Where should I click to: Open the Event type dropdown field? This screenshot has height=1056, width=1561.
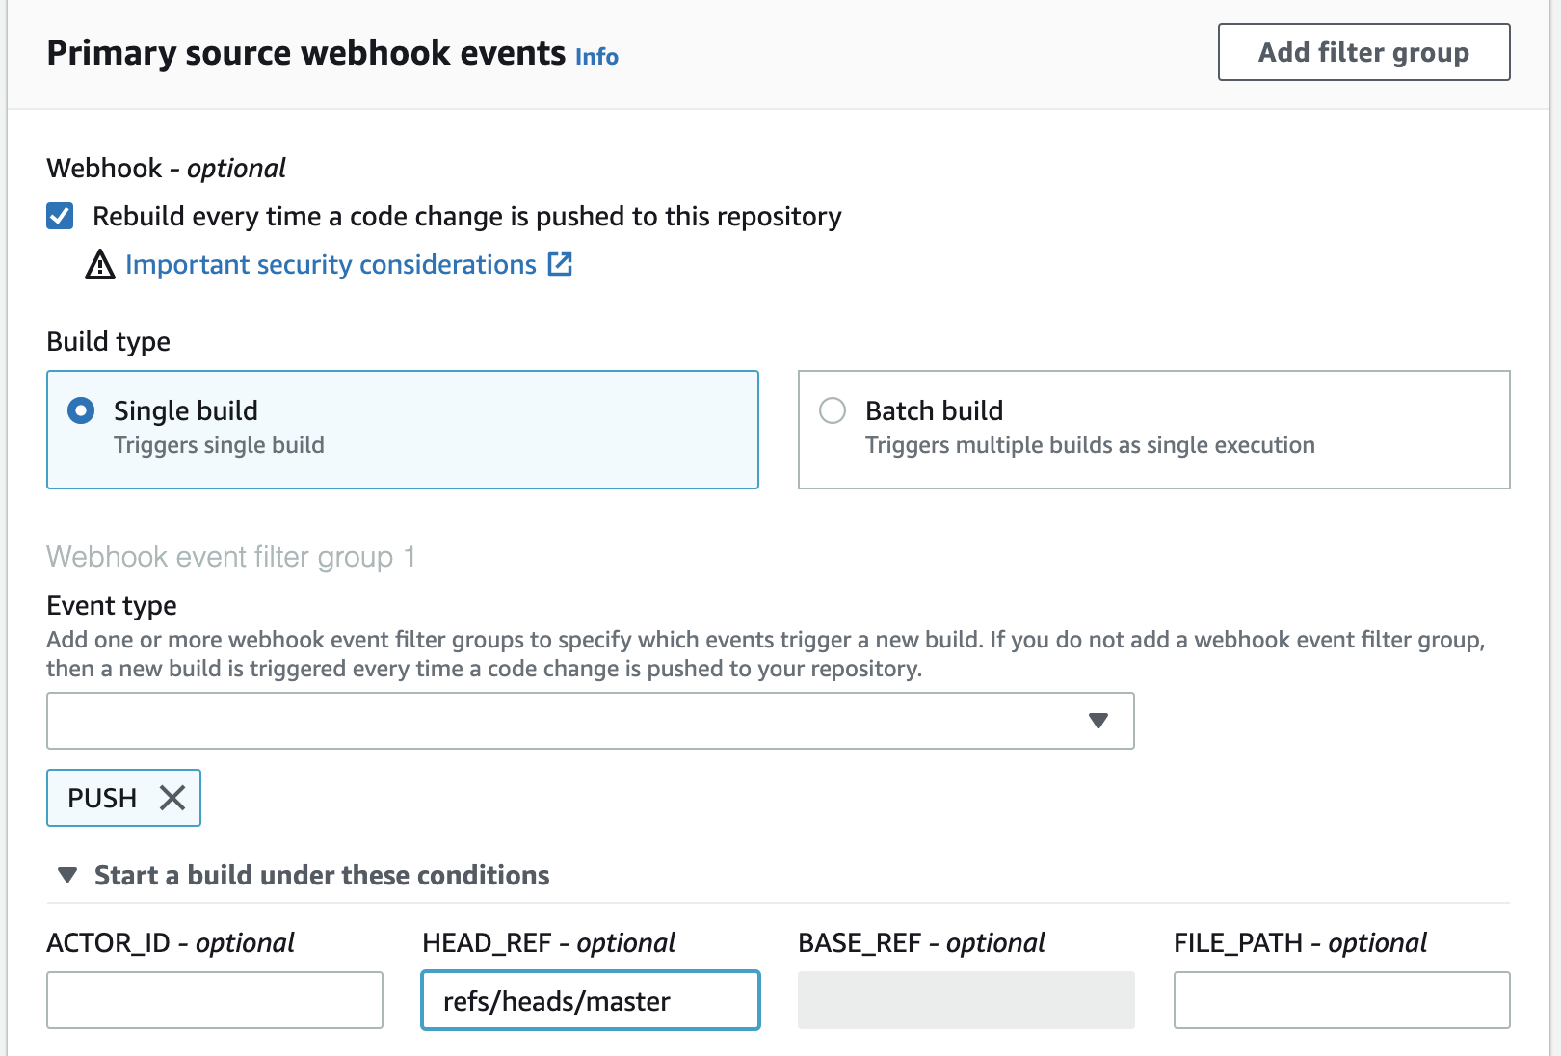point(559,721)
